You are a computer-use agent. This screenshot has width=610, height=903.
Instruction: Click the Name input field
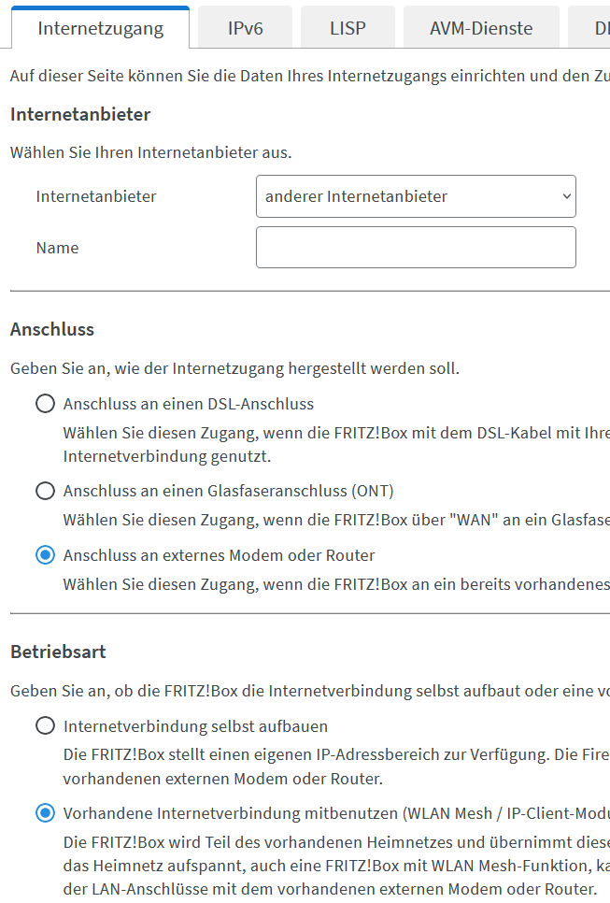[x=416, y=247]
